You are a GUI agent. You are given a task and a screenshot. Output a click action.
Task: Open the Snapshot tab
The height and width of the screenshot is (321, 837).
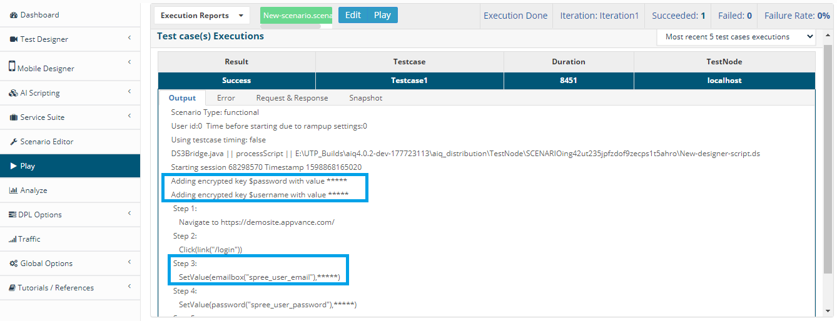[366, 98]
